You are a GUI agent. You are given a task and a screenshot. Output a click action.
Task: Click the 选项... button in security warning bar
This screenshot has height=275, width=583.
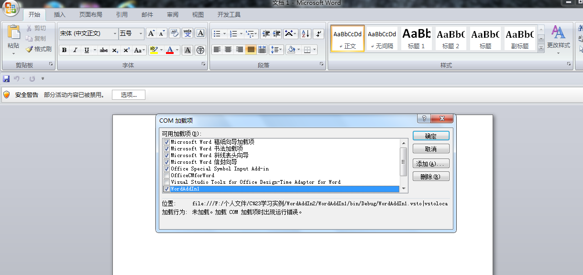click(129, 95)
